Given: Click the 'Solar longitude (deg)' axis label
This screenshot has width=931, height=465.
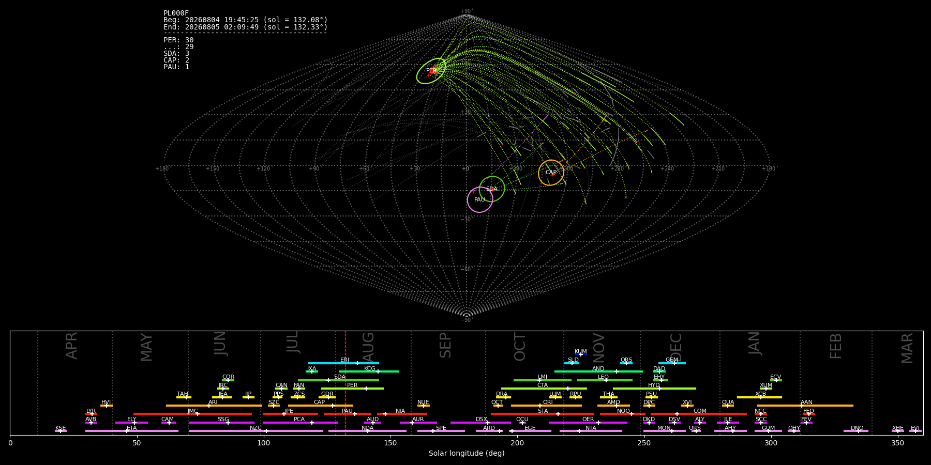Looking at the screenshot, I should (467, 453).
